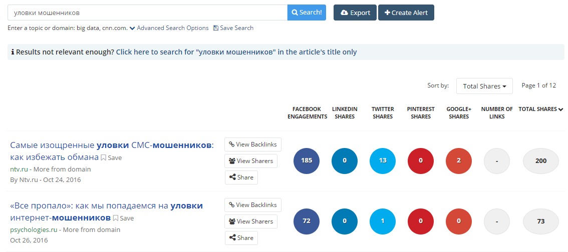Share the ntv.ru article
This screenshot has height=252, width=568.
[x=241, y=177]
